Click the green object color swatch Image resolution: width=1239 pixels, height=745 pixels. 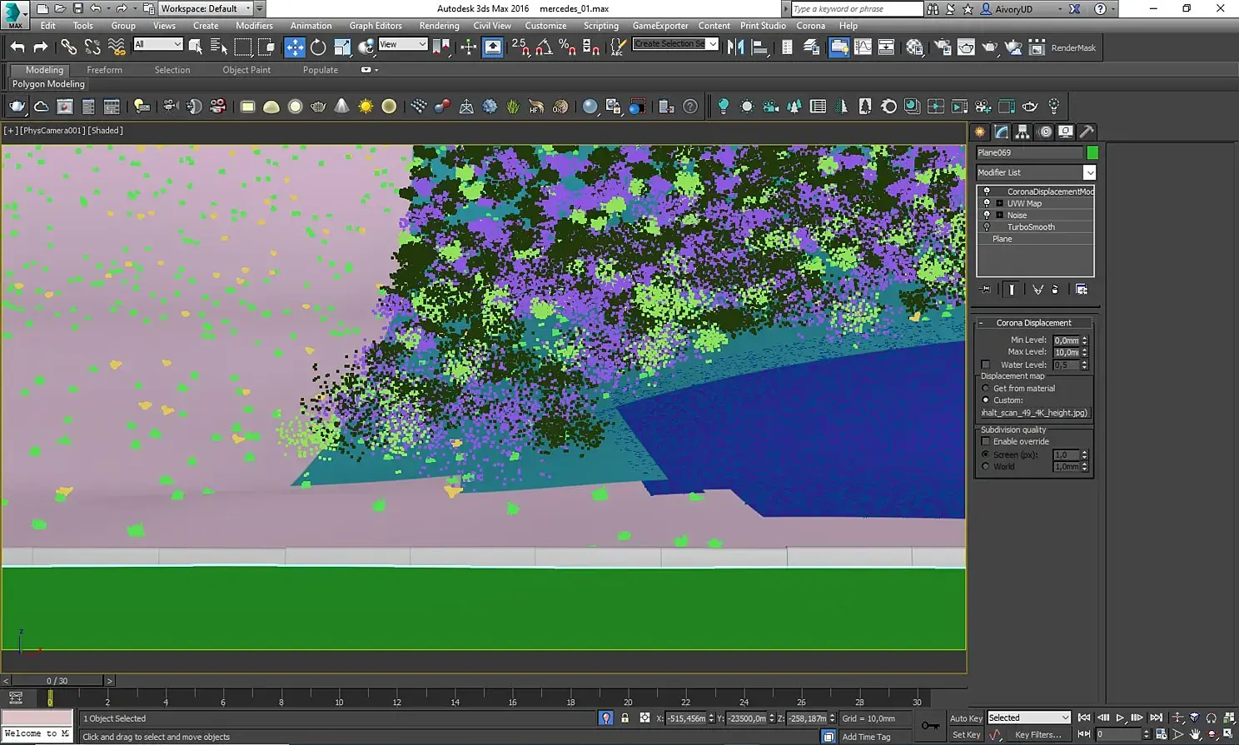point(1092,152)
